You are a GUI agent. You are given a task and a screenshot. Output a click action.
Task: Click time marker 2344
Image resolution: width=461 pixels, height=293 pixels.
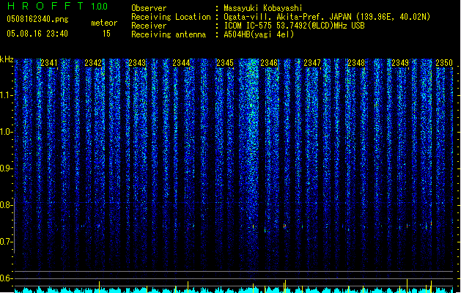point(181,63)
